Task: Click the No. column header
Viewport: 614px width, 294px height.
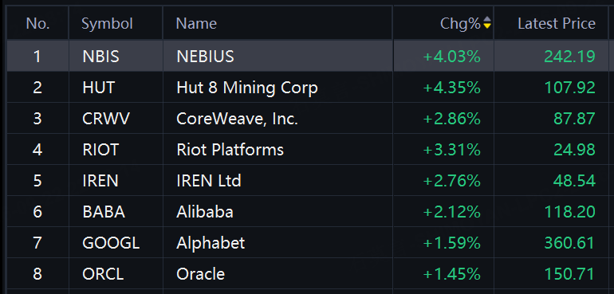Action: (37, 23)
